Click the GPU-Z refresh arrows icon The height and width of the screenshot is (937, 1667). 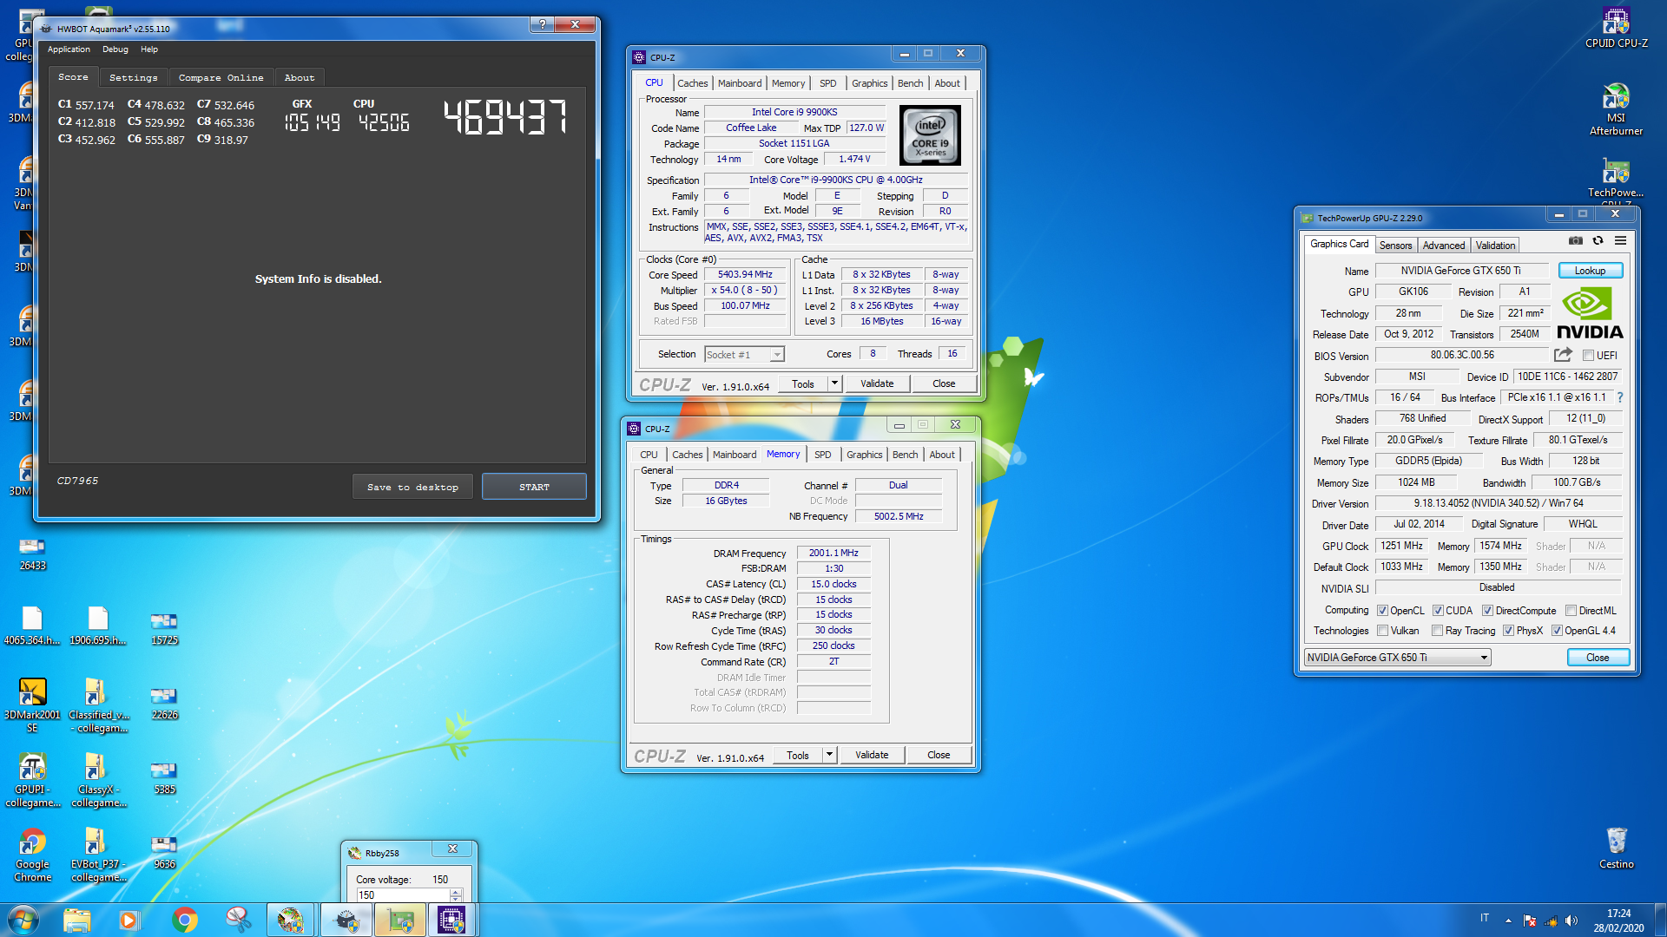1598,241
